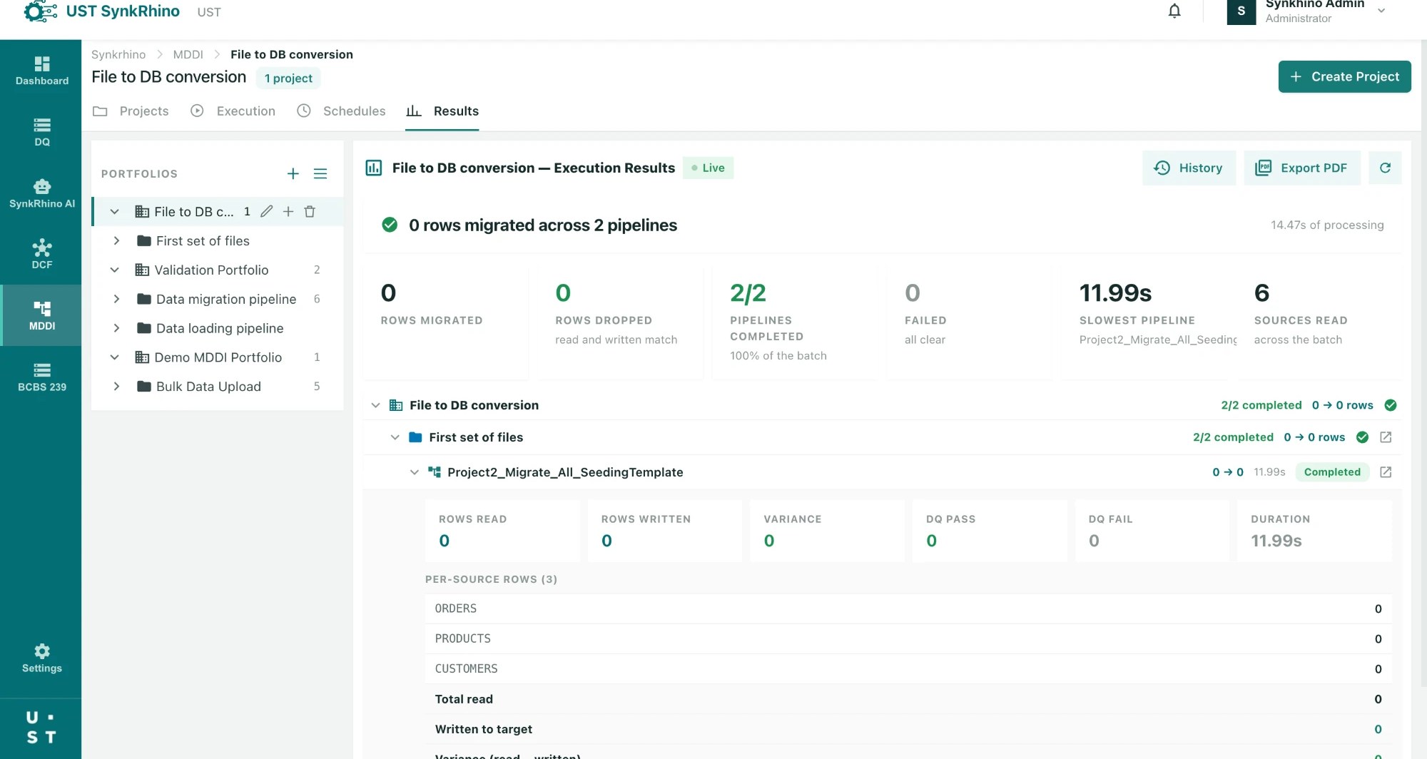Open the Dashboard sidebar icon
The image size is (1427, 759).
42,71
